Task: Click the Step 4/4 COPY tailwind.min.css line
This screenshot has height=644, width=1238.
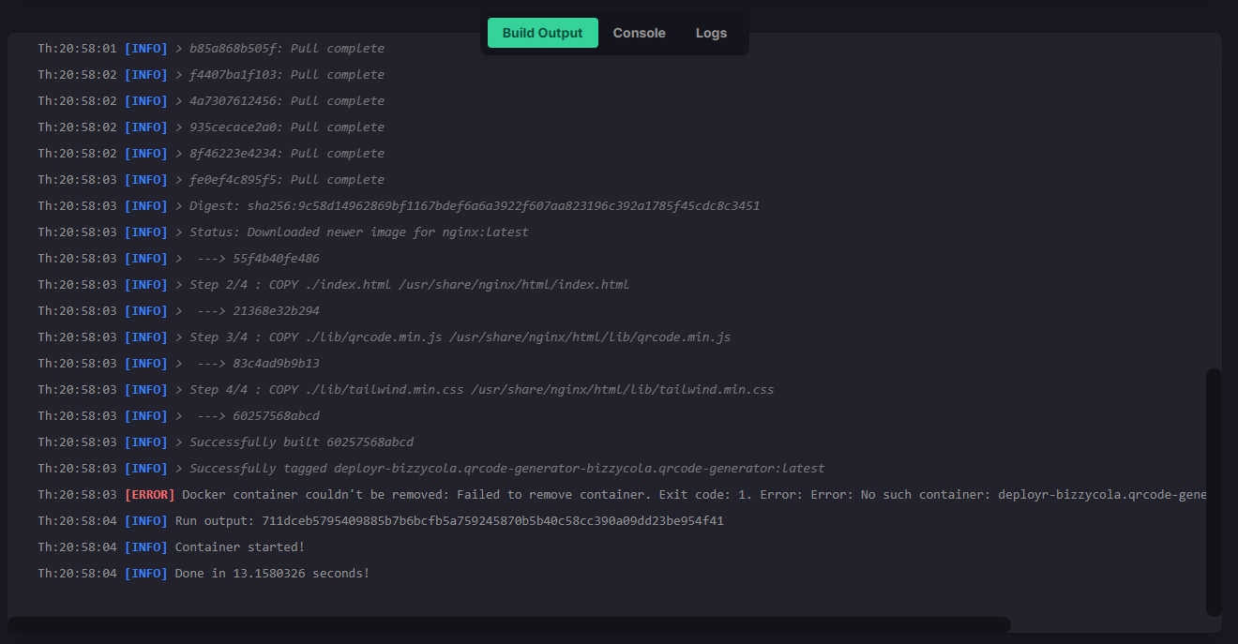Action: click(x=481, y=389)
